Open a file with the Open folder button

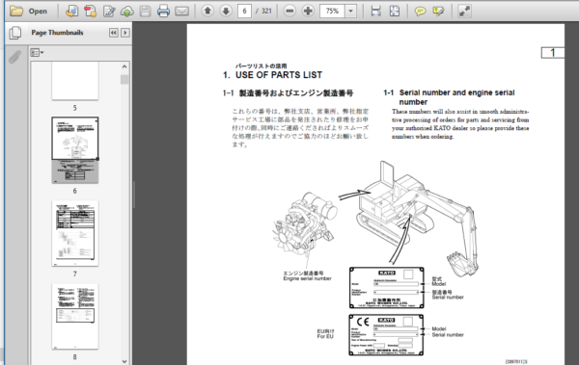tap(28, 11)
